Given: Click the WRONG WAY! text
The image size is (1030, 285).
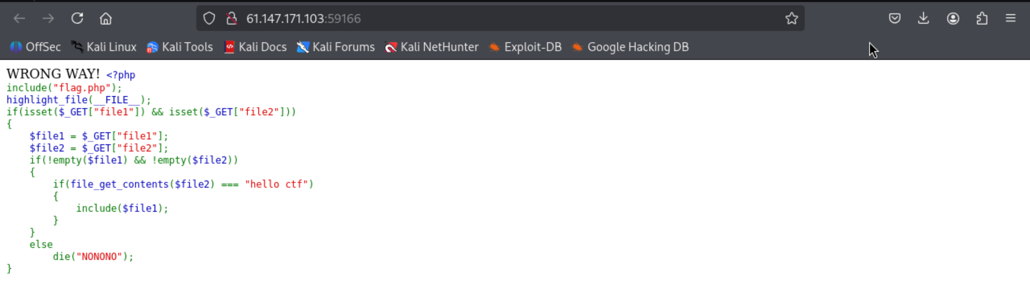Looking at the screenshot, I should 53,74.
